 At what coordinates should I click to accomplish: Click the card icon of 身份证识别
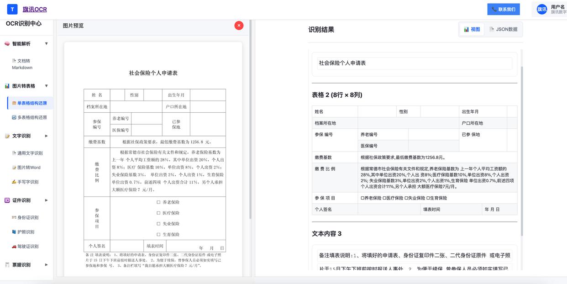click(14, 218)
